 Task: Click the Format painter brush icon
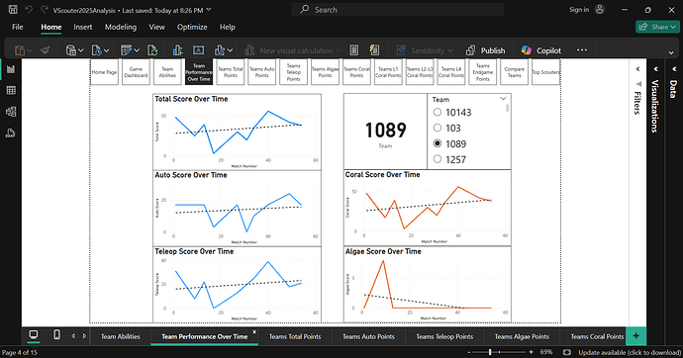pyautogui.click(x=45, y=50)
